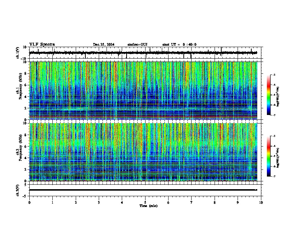
Task: Click time axis tick label "7"
Action: pyautogui.click(x=192, y=203)
